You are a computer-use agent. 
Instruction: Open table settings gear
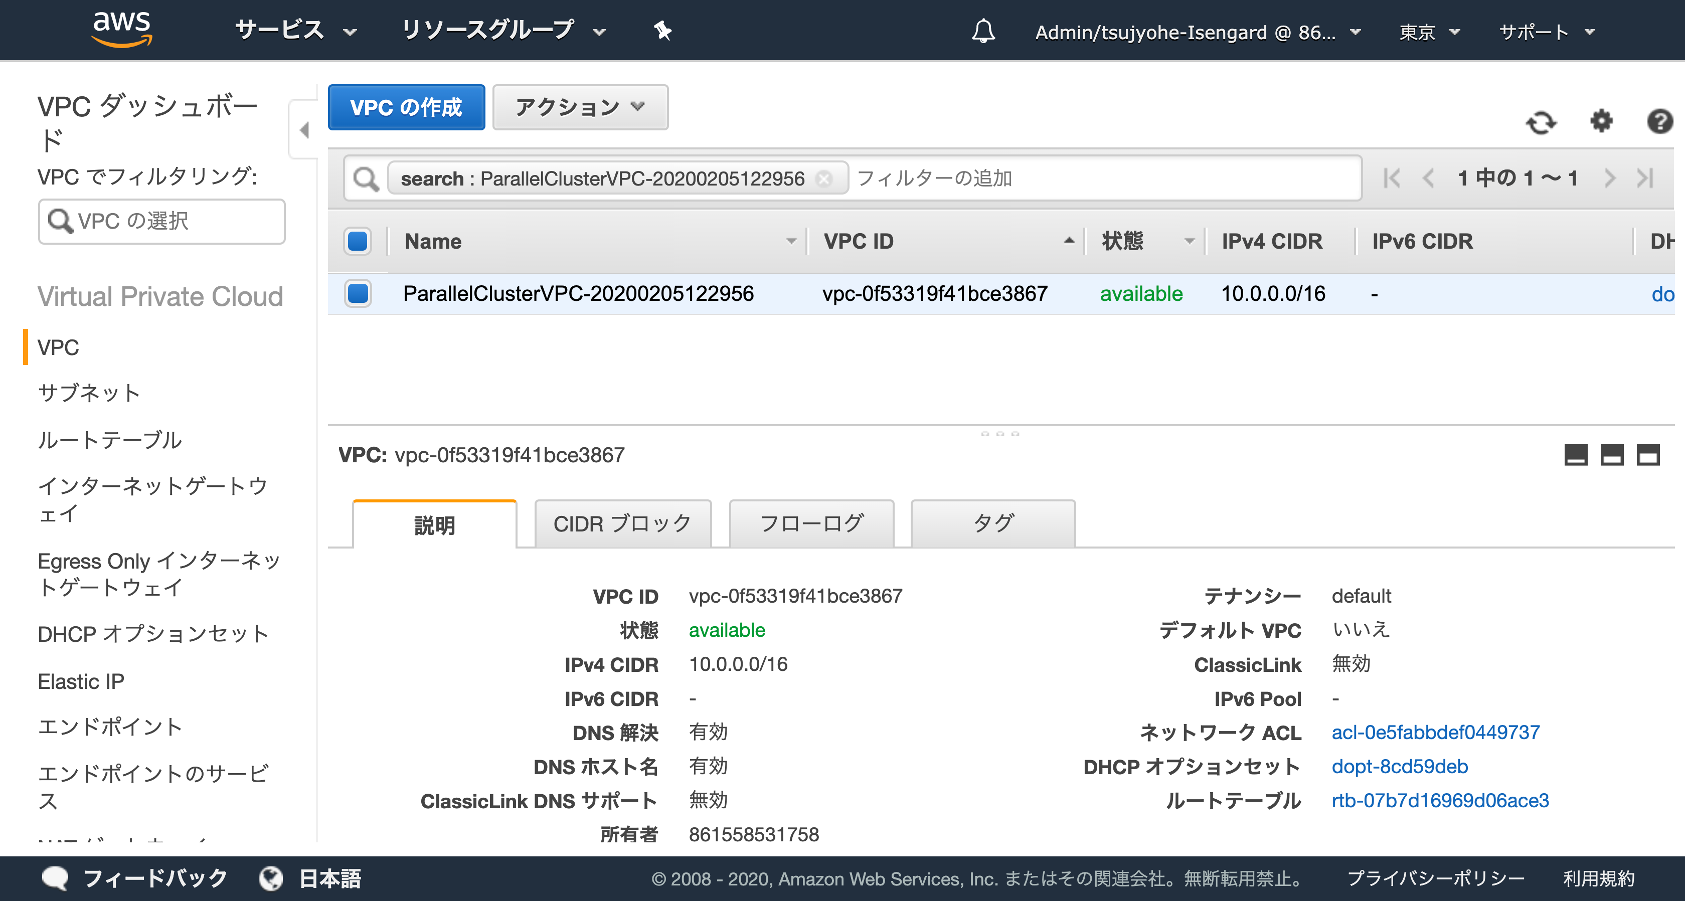[1601, 121]
